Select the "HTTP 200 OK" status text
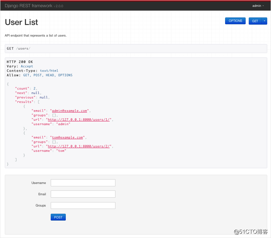This screenshot has width=271, height=238. (x=20, y=62)
